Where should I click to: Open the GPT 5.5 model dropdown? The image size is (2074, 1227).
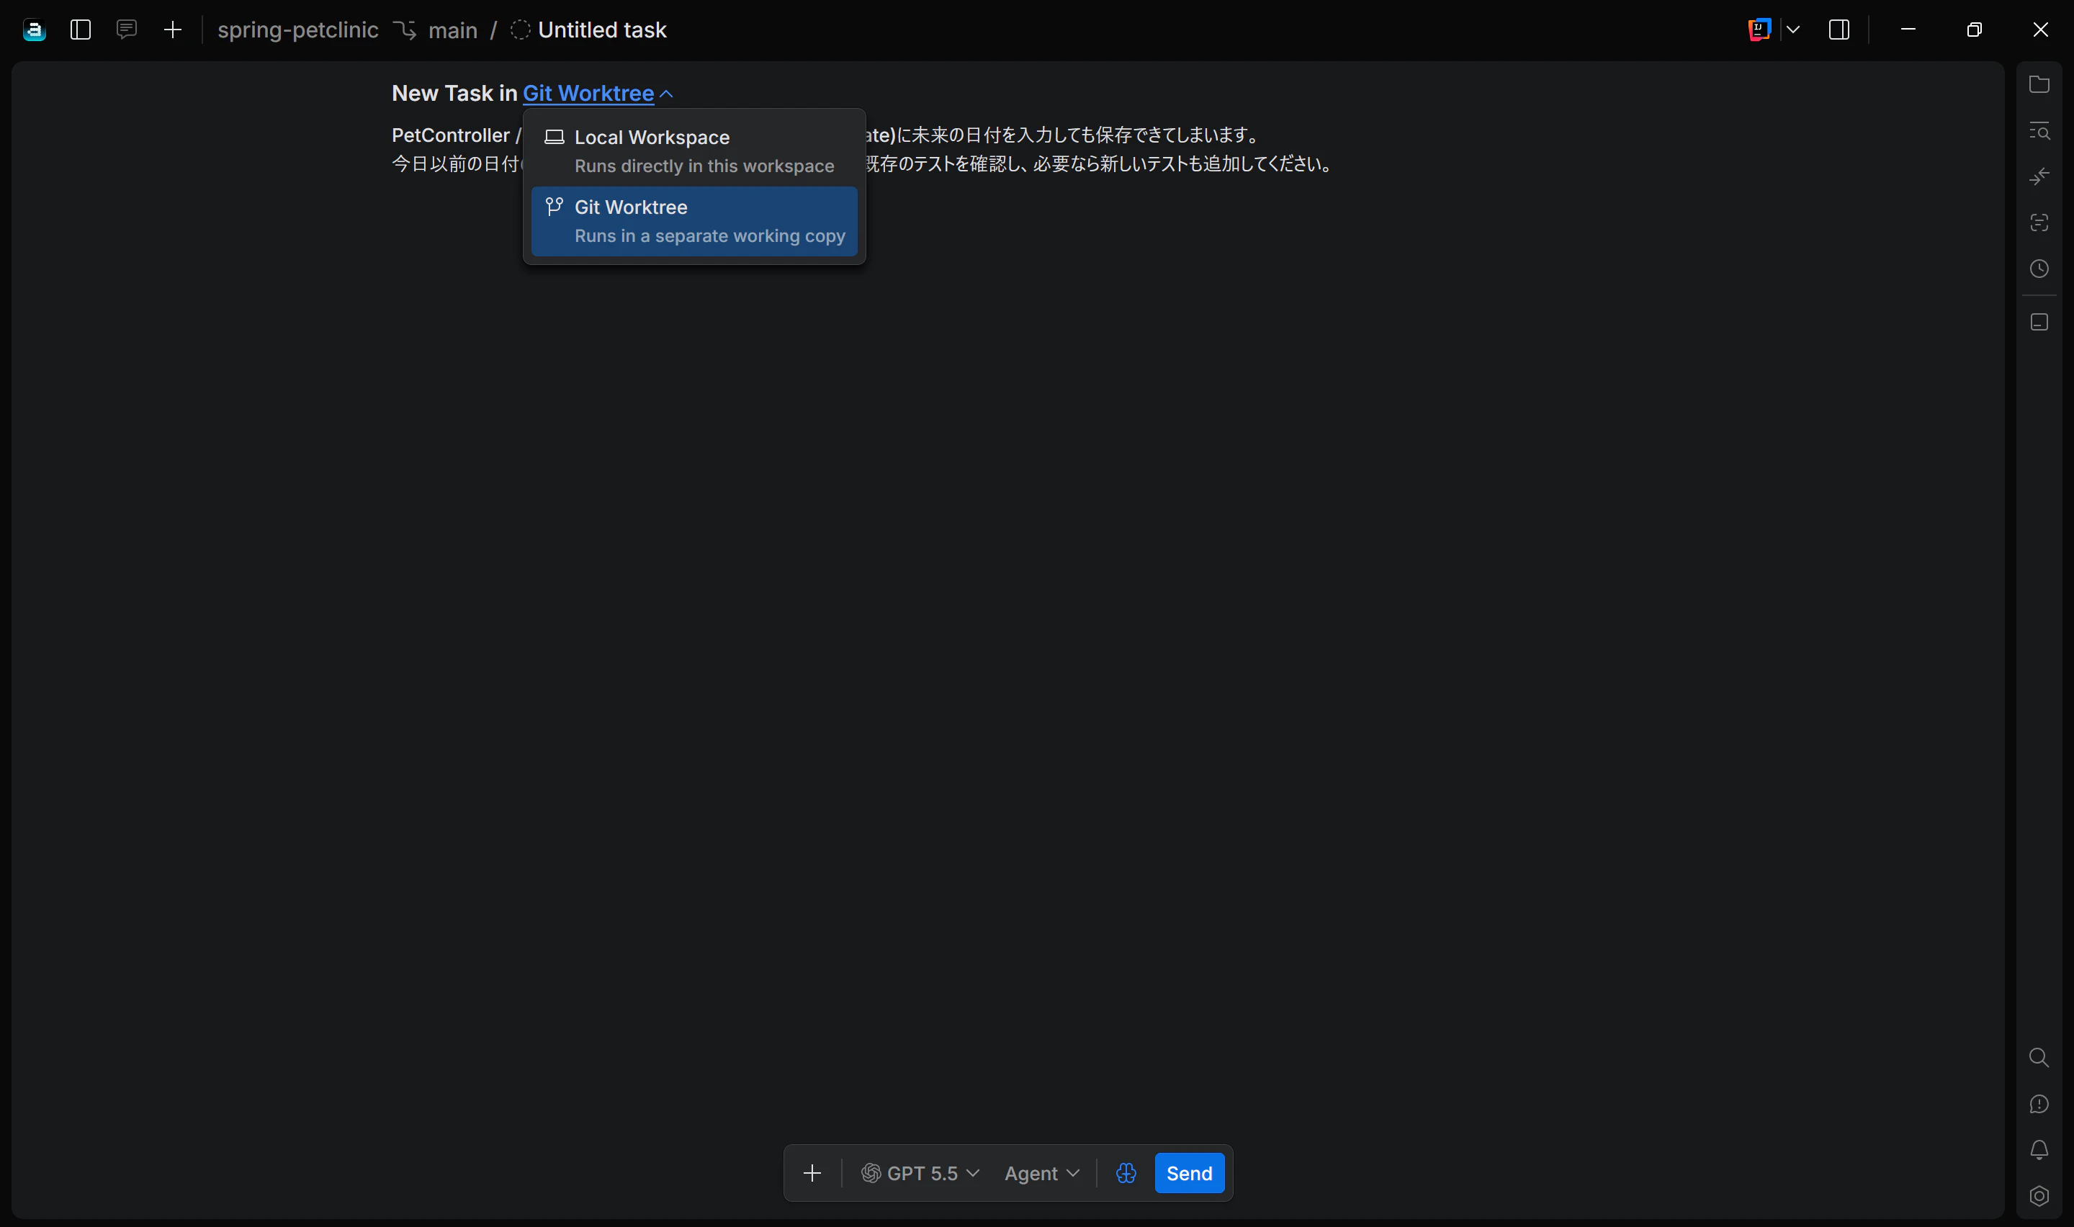(x=920, y=1173)
